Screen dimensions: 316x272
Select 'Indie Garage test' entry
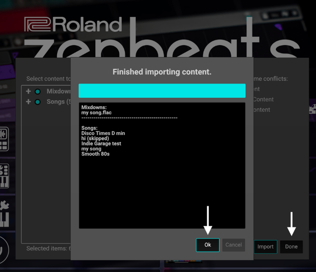pos(101,143)
